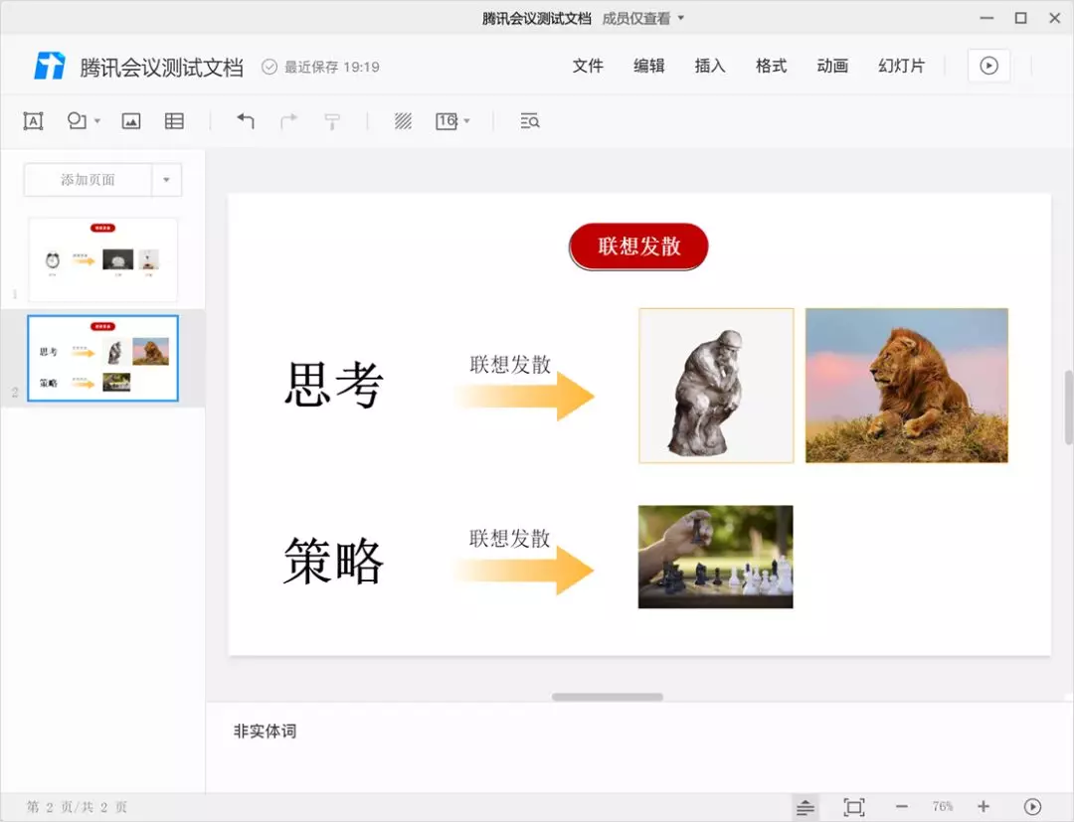Insert a table using table icon

(x=174, y=121)
